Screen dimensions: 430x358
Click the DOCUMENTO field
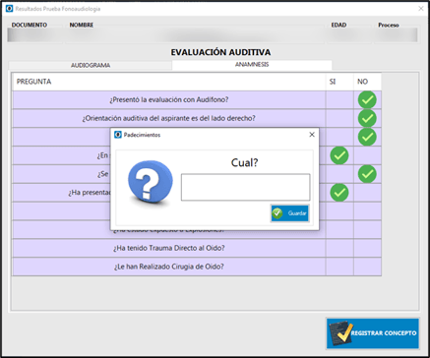click(35, 35)
